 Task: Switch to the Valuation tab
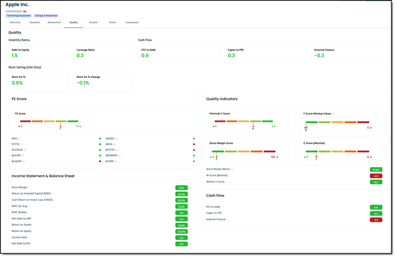click(35, 23)
